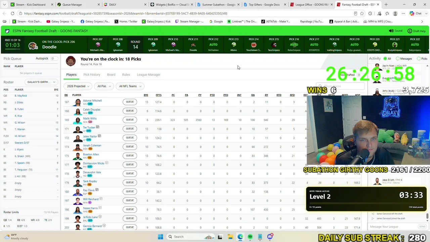This screenshot has height=242, width=430.
Task: Open Discord from the taskbar
Action: click(270, 237)
